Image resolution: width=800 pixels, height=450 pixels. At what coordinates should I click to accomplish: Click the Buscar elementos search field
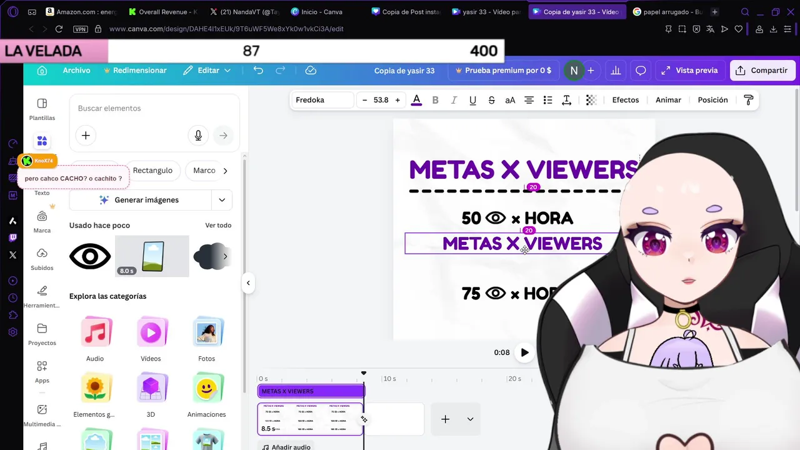154,108
